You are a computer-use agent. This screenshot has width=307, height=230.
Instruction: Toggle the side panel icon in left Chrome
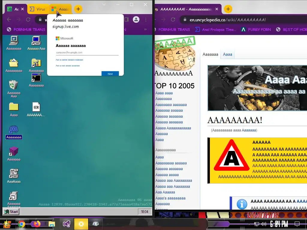pyautogui.click(x=127, y=19)
